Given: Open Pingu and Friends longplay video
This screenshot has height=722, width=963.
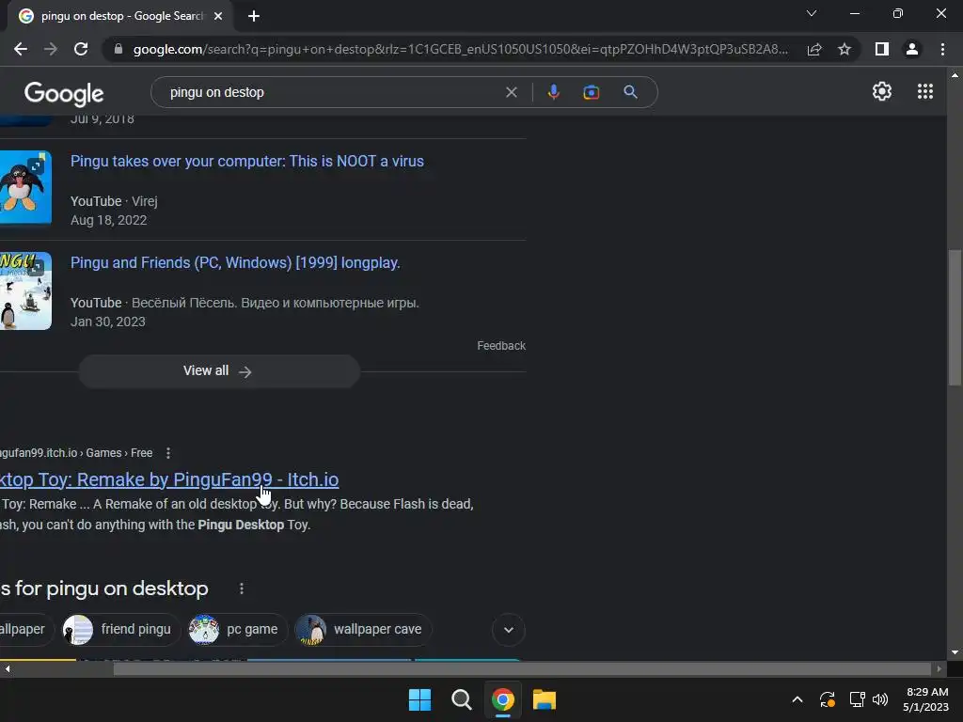Looking at the screenshot, I should [x=235, y=263].
